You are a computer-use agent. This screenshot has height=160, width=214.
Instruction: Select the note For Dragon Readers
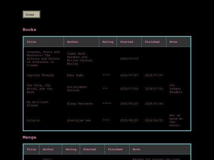click(x=176, y=88)
